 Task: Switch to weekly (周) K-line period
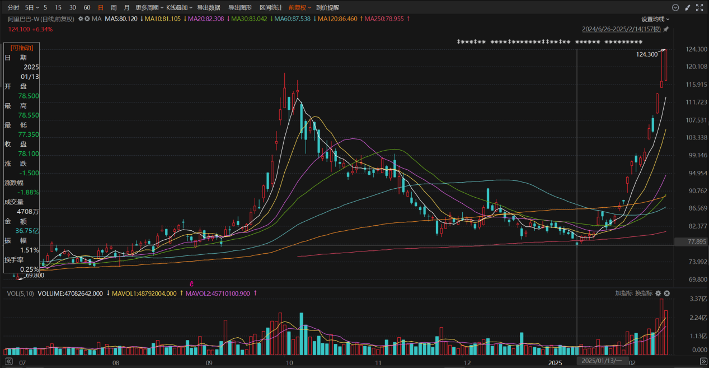coord(114,8)
